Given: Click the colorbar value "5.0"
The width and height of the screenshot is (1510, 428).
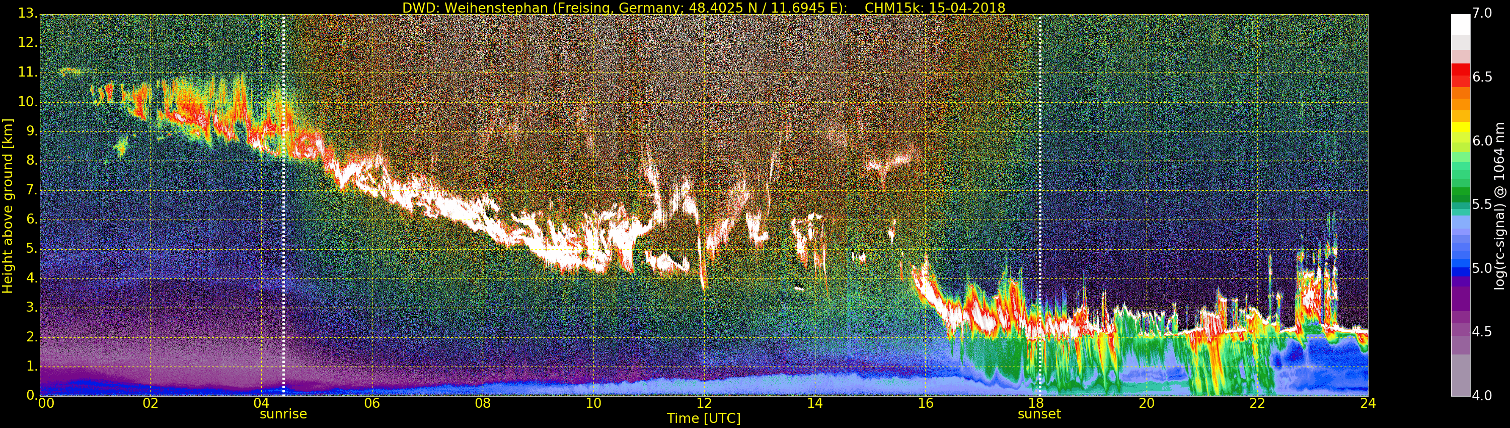Looking at the screenshot, I should (x=1482, y=268).
